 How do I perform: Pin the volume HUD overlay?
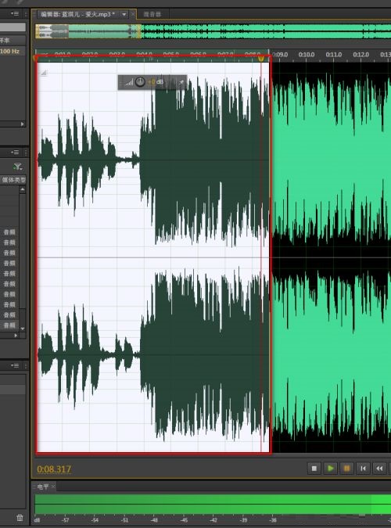click(x=181, y=82)
